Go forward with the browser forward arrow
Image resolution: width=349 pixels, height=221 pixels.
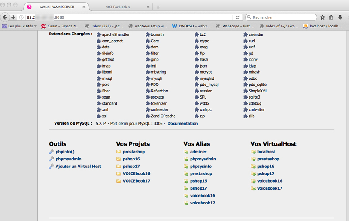click(x=13, y=17)
